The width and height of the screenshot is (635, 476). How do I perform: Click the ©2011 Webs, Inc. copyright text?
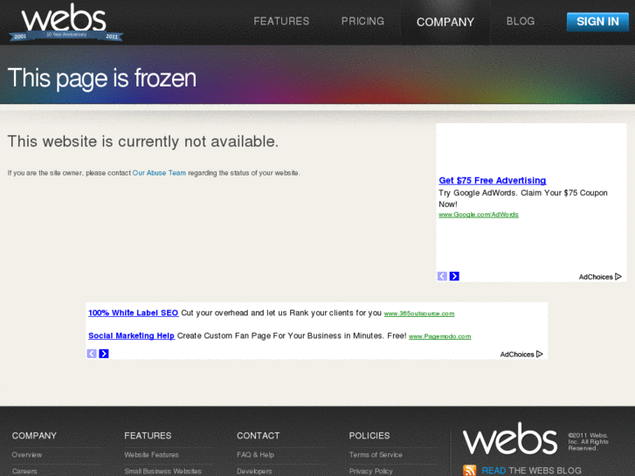point(588,442)
